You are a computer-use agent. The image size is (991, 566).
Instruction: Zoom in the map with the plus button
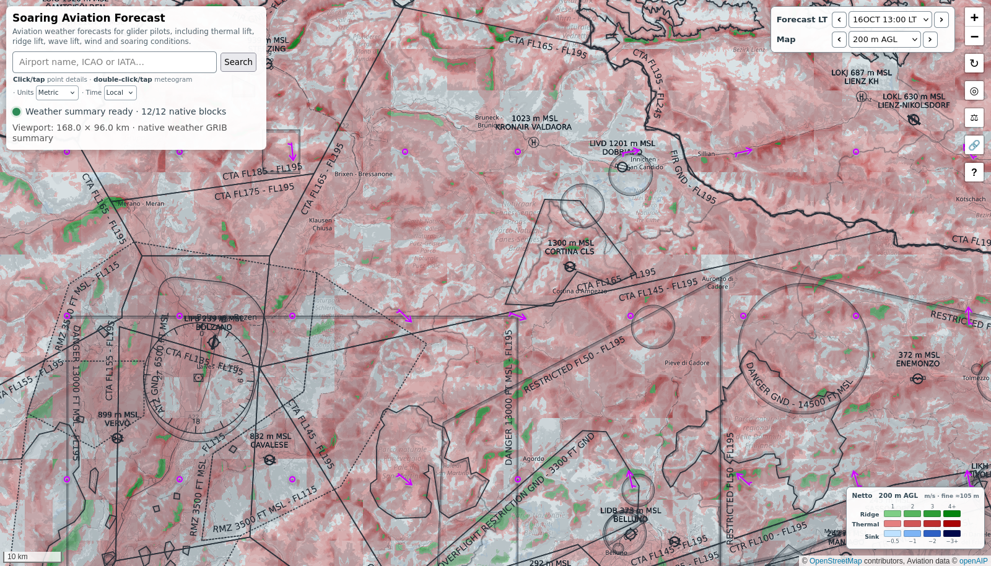pos(974,17)
